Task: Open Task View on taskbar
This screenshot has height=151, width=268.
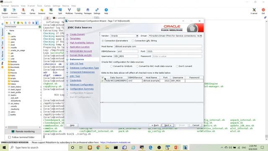Action: [x=81, y=147]
